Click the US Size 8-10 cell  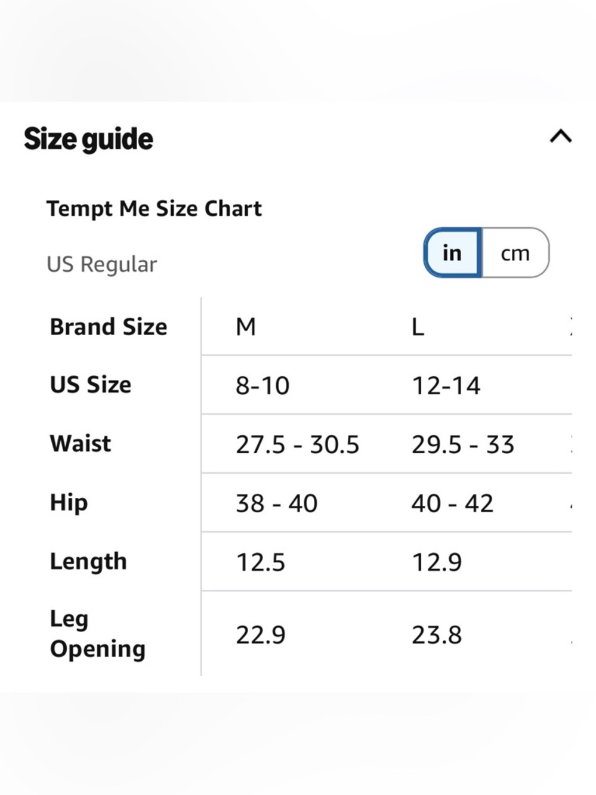click(263, 385)
